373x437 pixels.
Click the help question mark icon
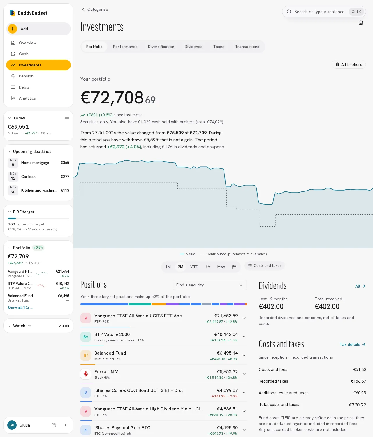54,425
